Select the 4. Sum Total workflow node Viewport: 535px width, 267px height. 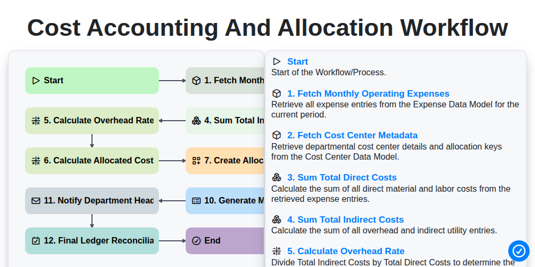225,121
